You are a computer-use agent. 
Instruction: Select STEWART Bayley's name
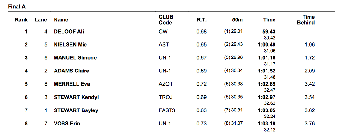pyautogui.click(x=76, y=110)
